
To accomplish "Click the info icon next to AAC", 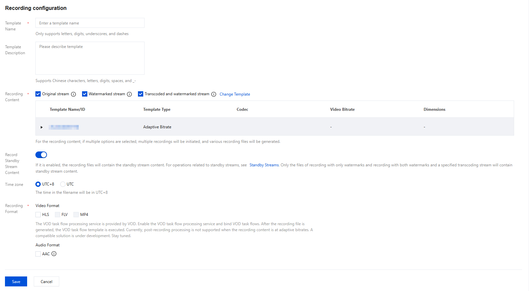I will [x=54, y=254].
